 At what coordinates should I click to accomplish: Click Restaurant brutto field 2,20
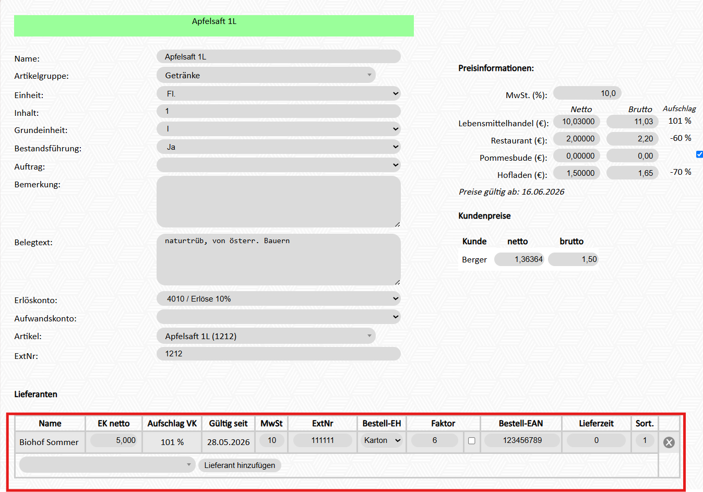[633, 139]
